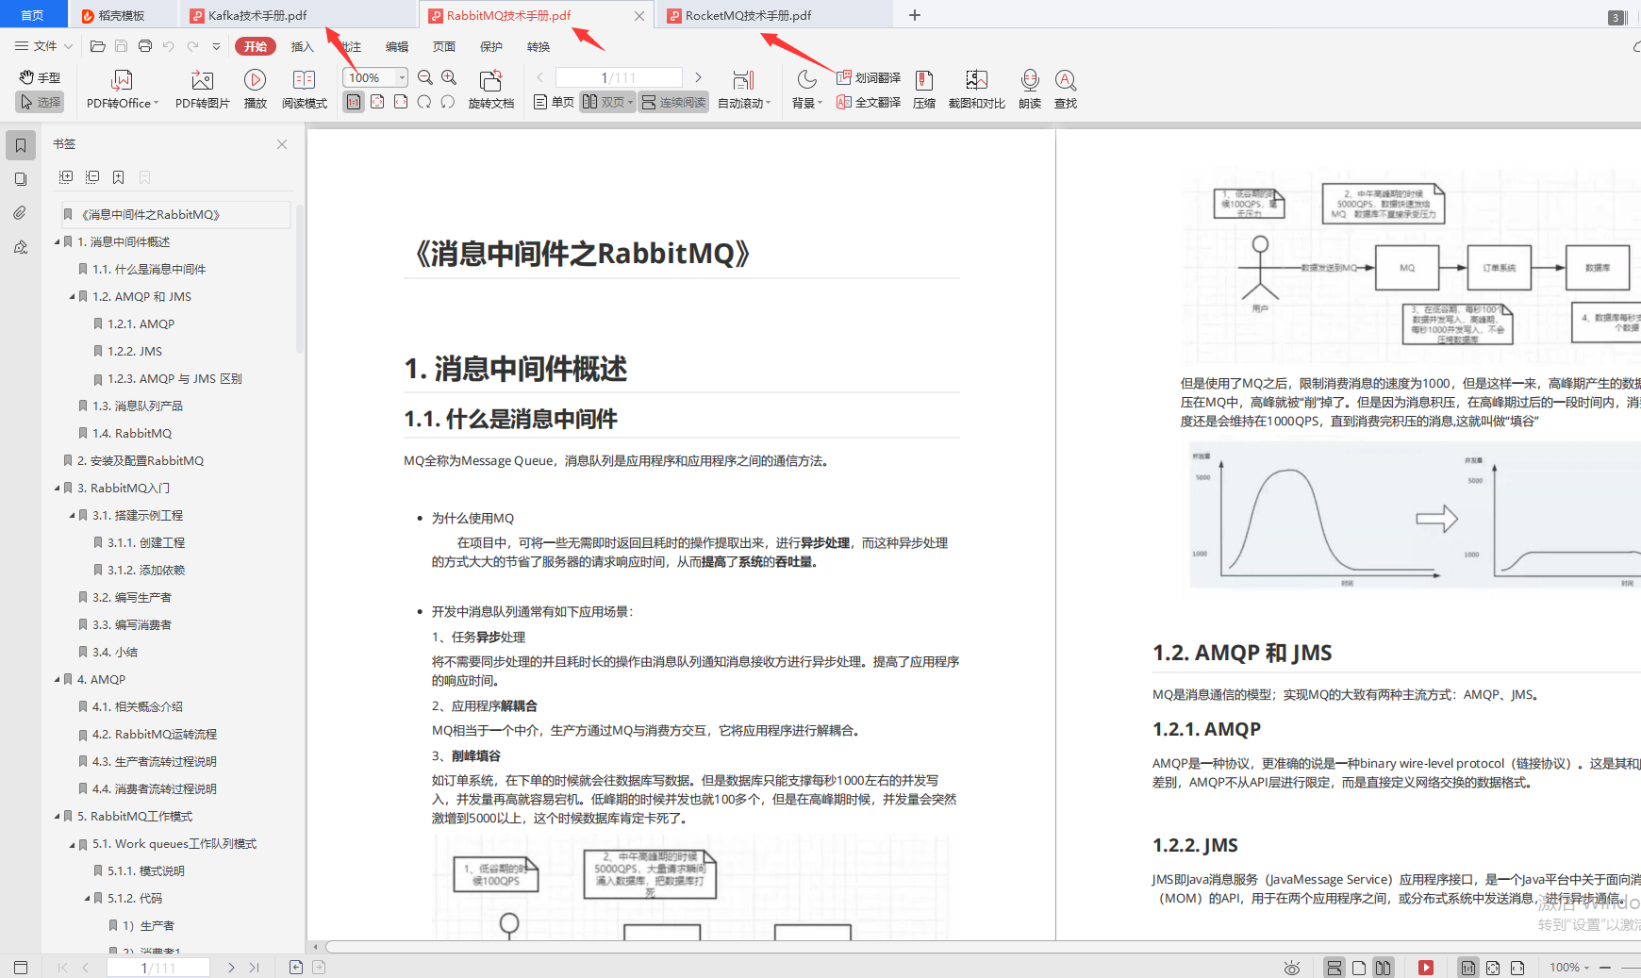Open the 背景 background dropdown
This screenshot has width=1641, height=978.
806,90
